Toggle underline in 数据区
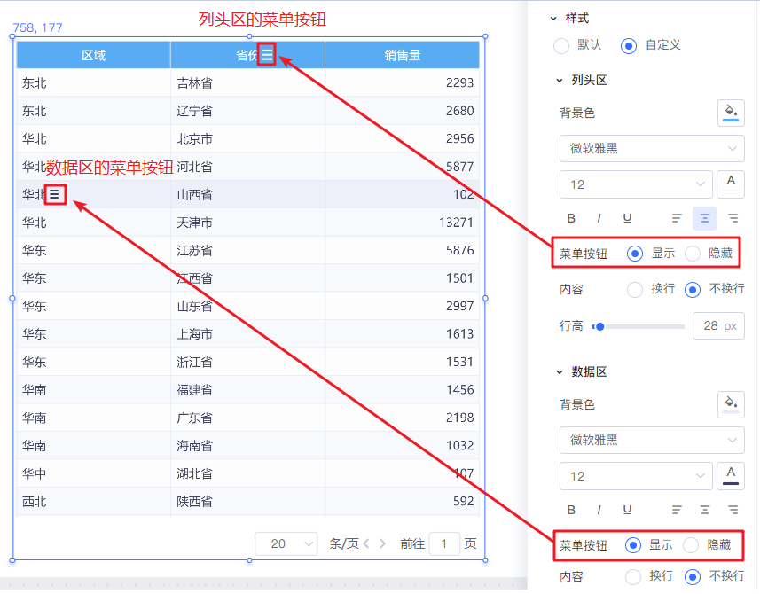Image resolution: width=760 pixels, height=594 pixels. coord(627,510)
